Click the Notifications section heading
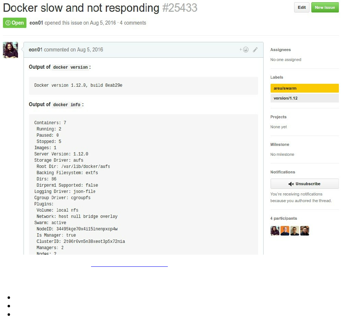This screenshot has height=316, width=344. pyautogui.click(x=283, y=172)
